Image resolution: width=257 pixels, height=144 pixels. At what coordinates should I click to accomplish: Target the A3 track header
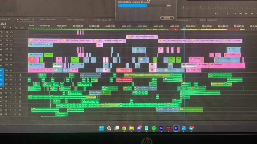(2, 84)
